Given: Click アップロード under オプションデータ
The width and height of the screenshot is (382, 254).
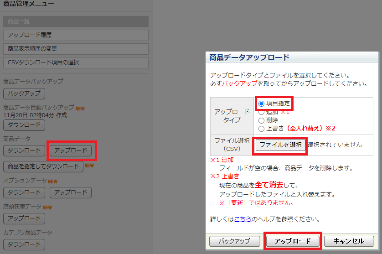Looking at the screenshot, I should point(71,192).
